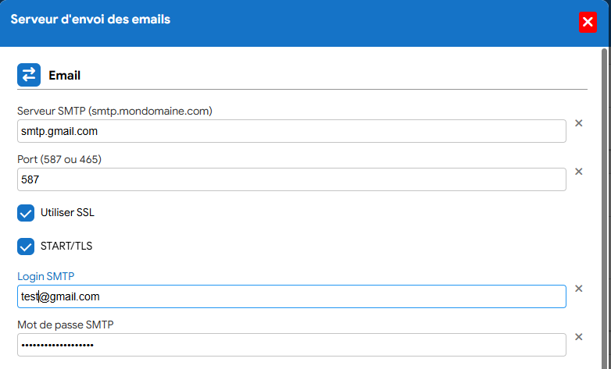Viewport: 611px width, 369px height.
Task: Click the Utiliser SSL label text
Action: coord(67,212)
